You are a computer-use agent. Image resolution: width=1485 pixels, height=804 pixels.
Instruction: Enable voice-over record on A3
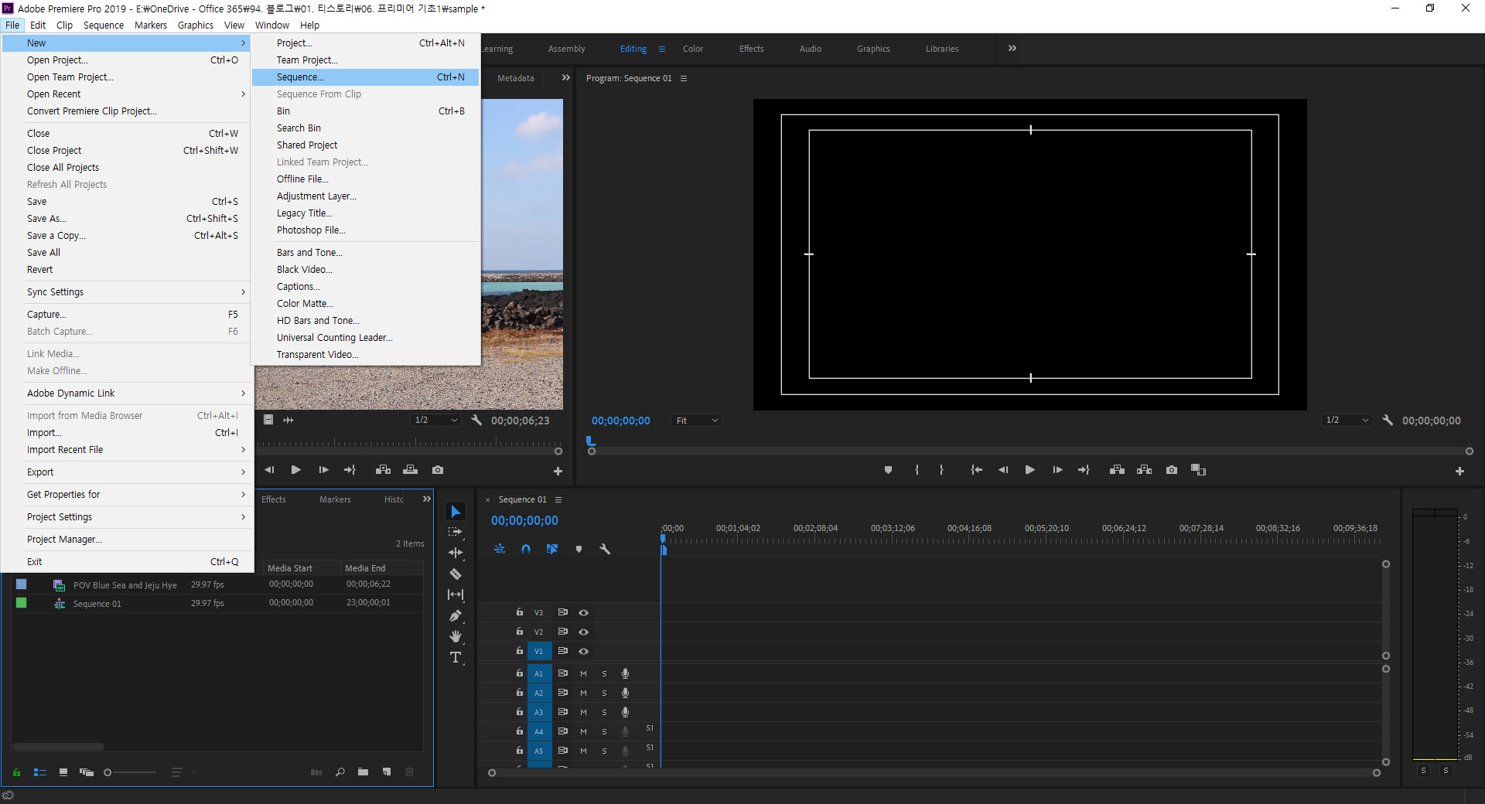click(625, 712)
